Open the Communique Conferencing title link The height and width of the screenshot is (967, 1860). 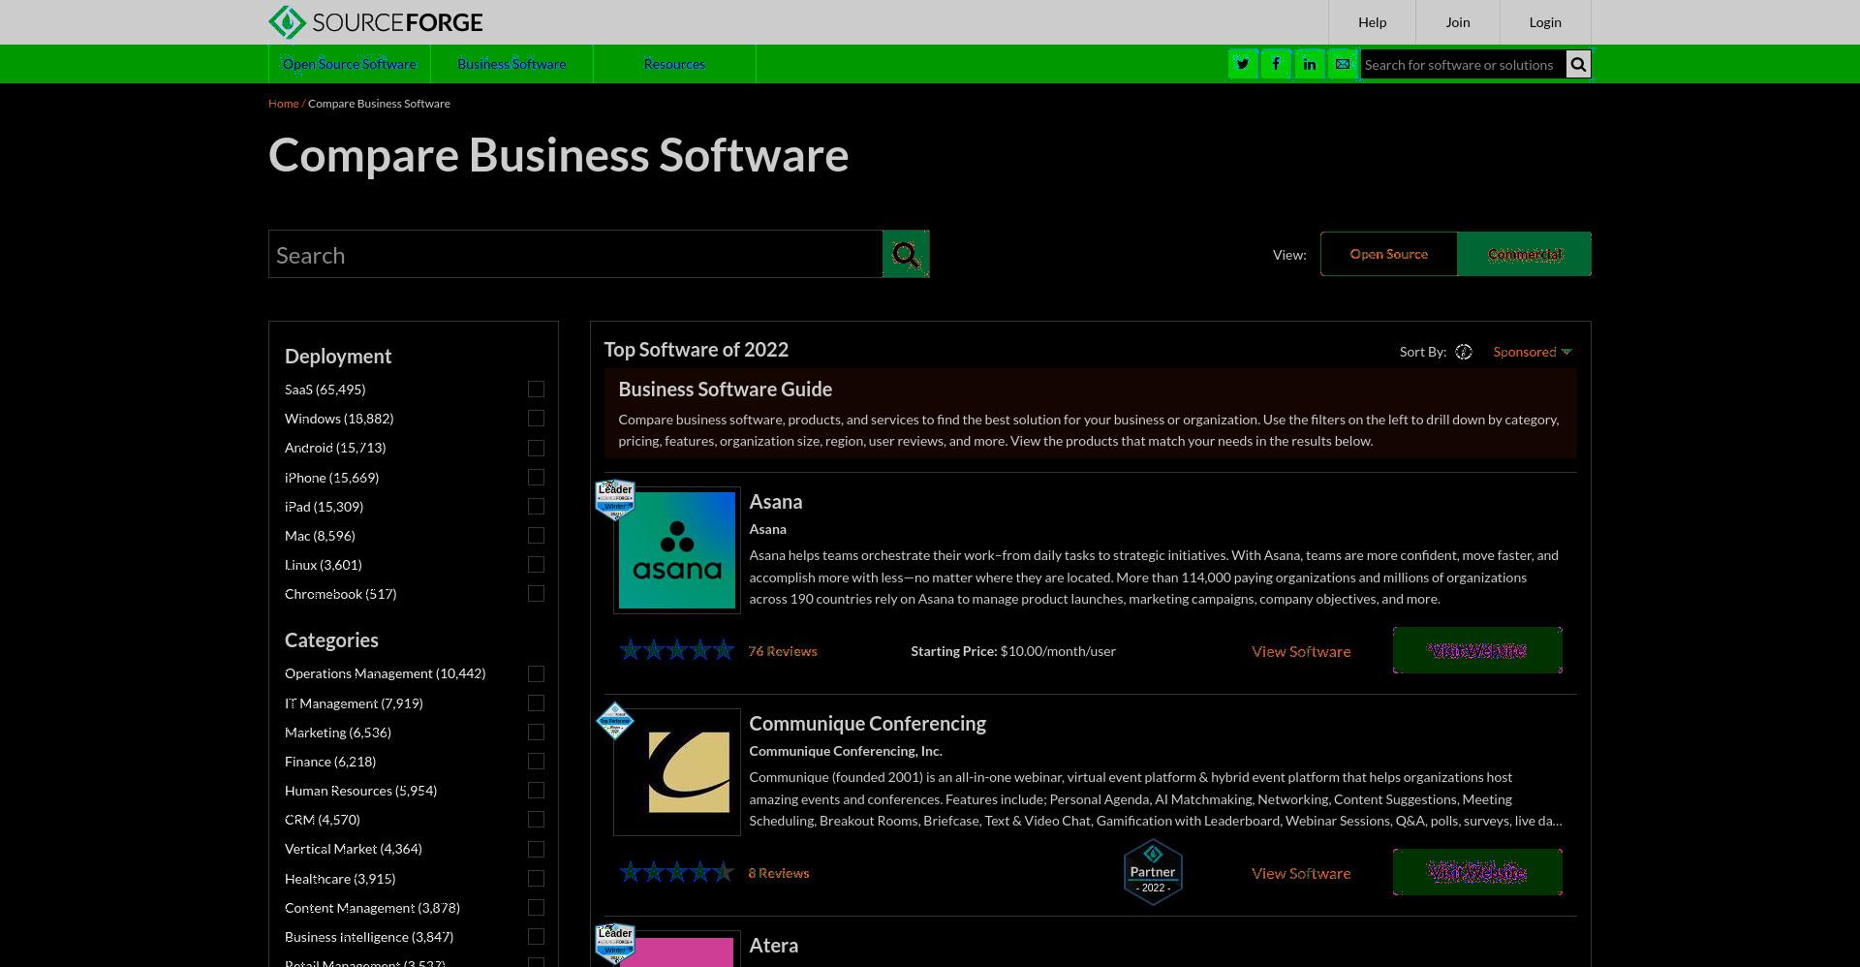pyautogui.click(x=867, y=723)
